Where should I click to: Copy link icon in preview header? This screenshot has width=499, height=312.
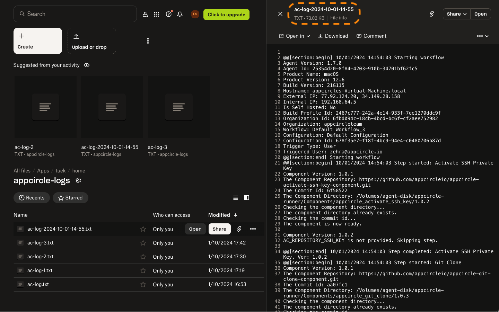pyautogui.click(x=432, y=14)
